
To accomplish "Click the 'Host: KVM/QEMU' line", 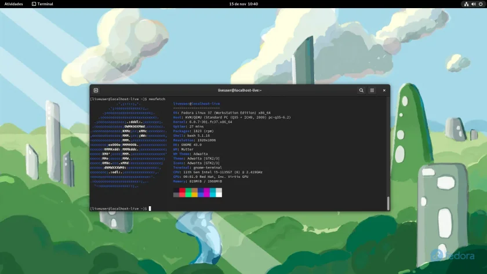I will pos(232,117).
